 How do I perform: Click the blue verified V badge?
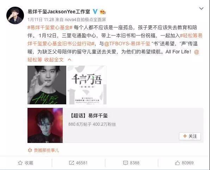95,12
